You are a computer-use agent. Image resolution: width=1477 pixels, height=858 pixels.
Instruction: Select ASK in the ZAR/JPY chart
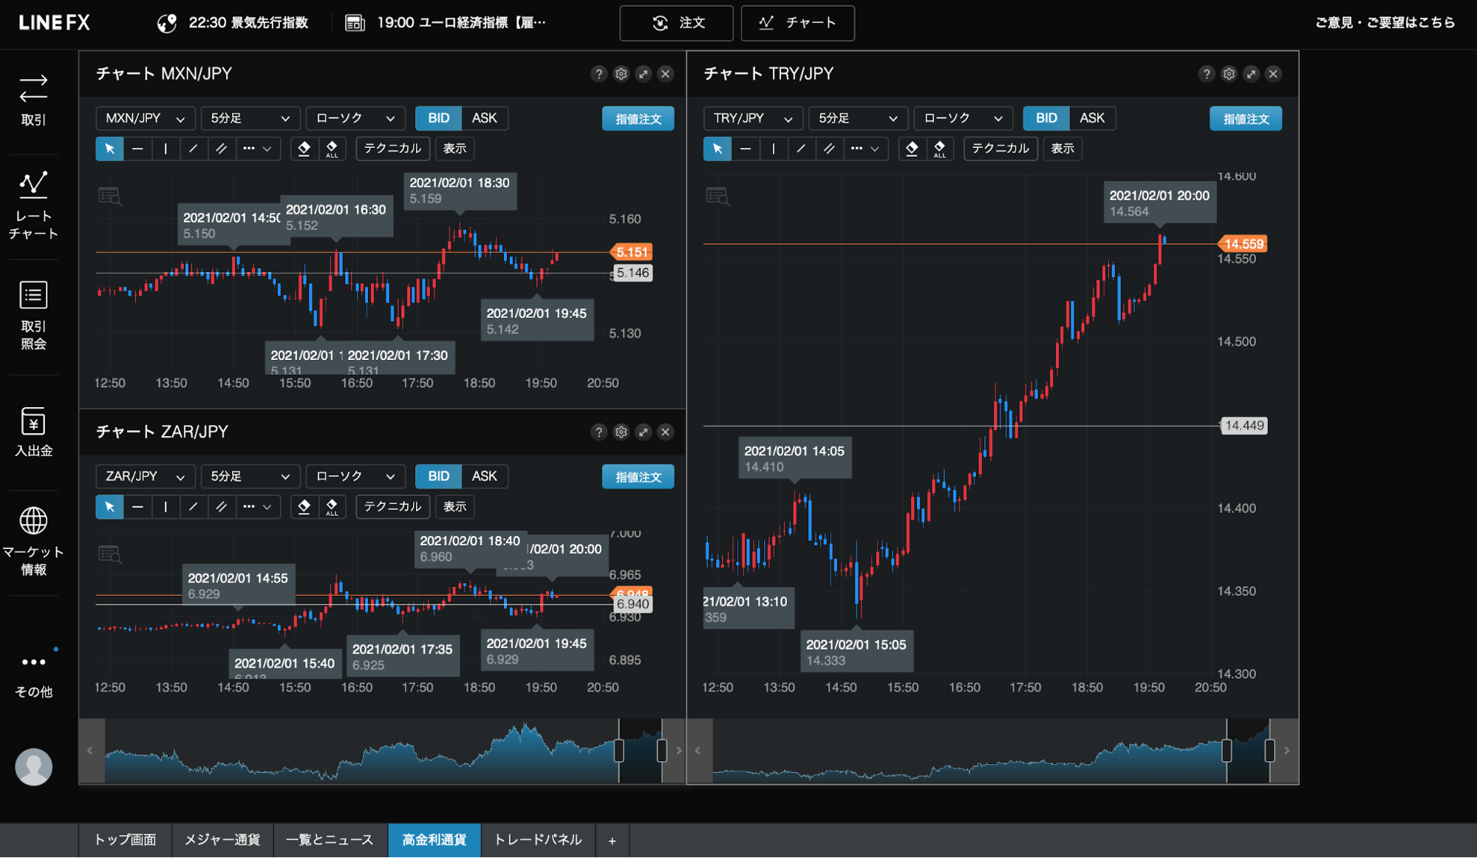point(485,477)
